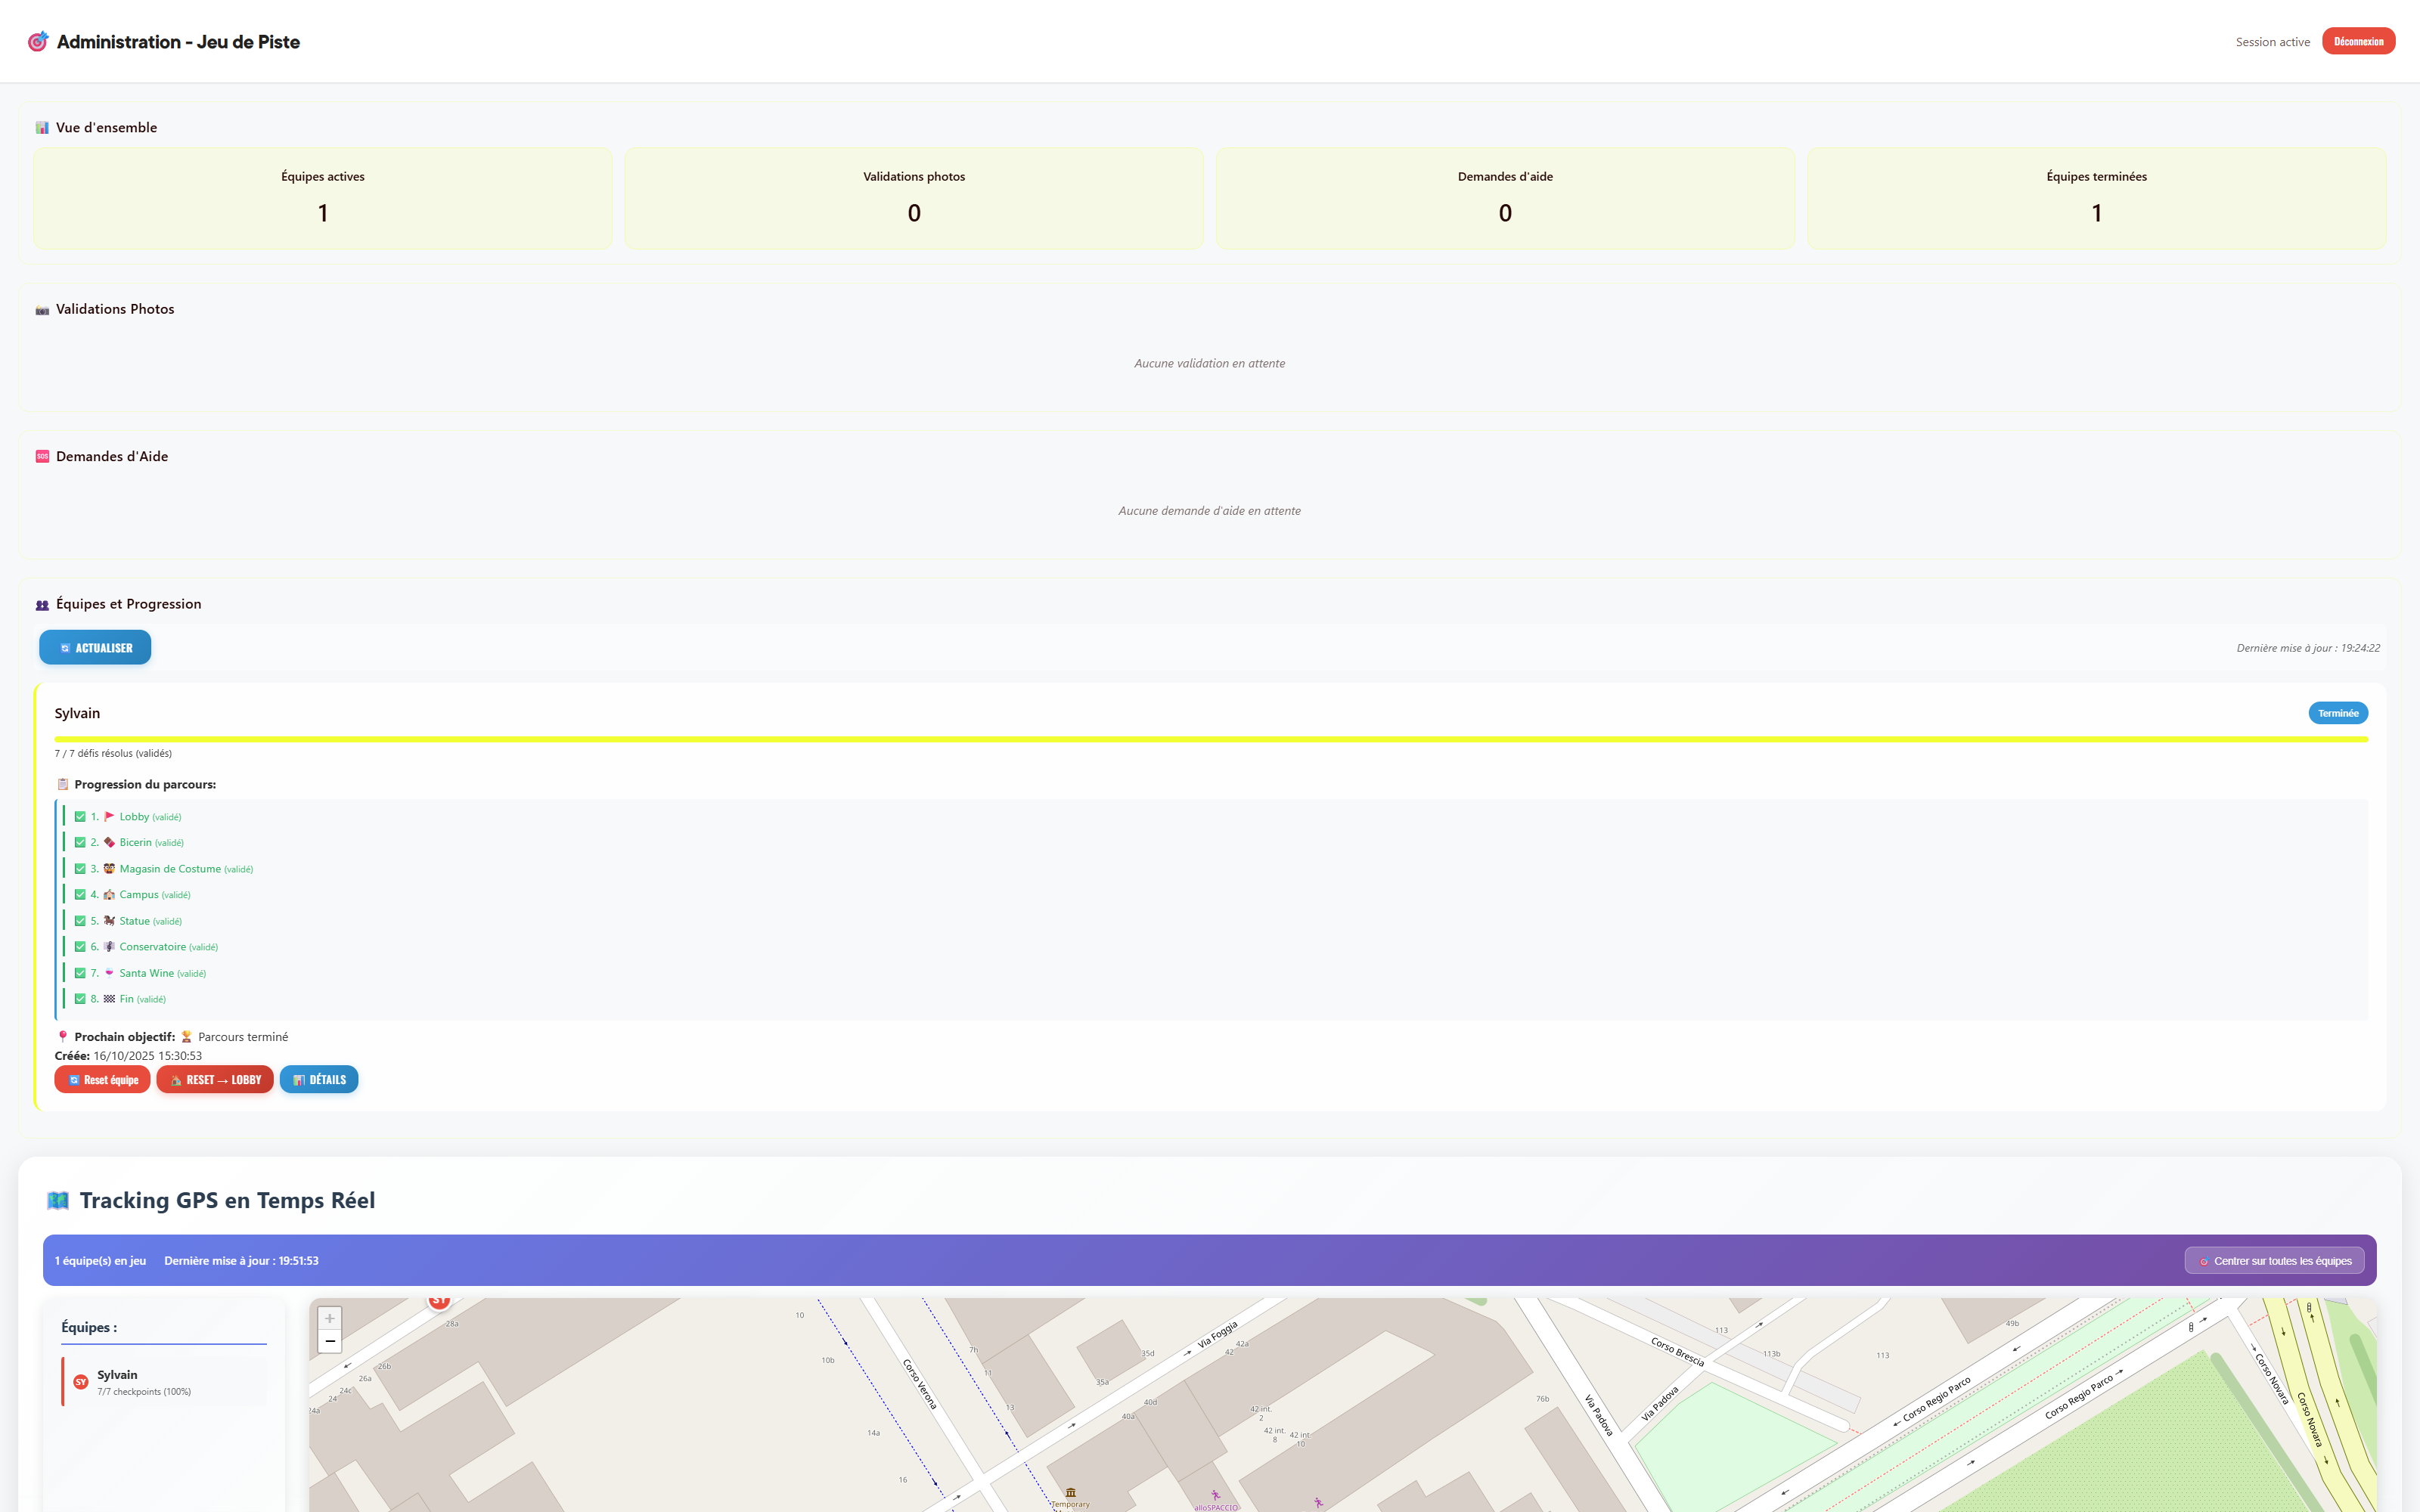Toggle the checkbox for Santa Wine
This screenshot has height=1512, width=2420.
80,972
